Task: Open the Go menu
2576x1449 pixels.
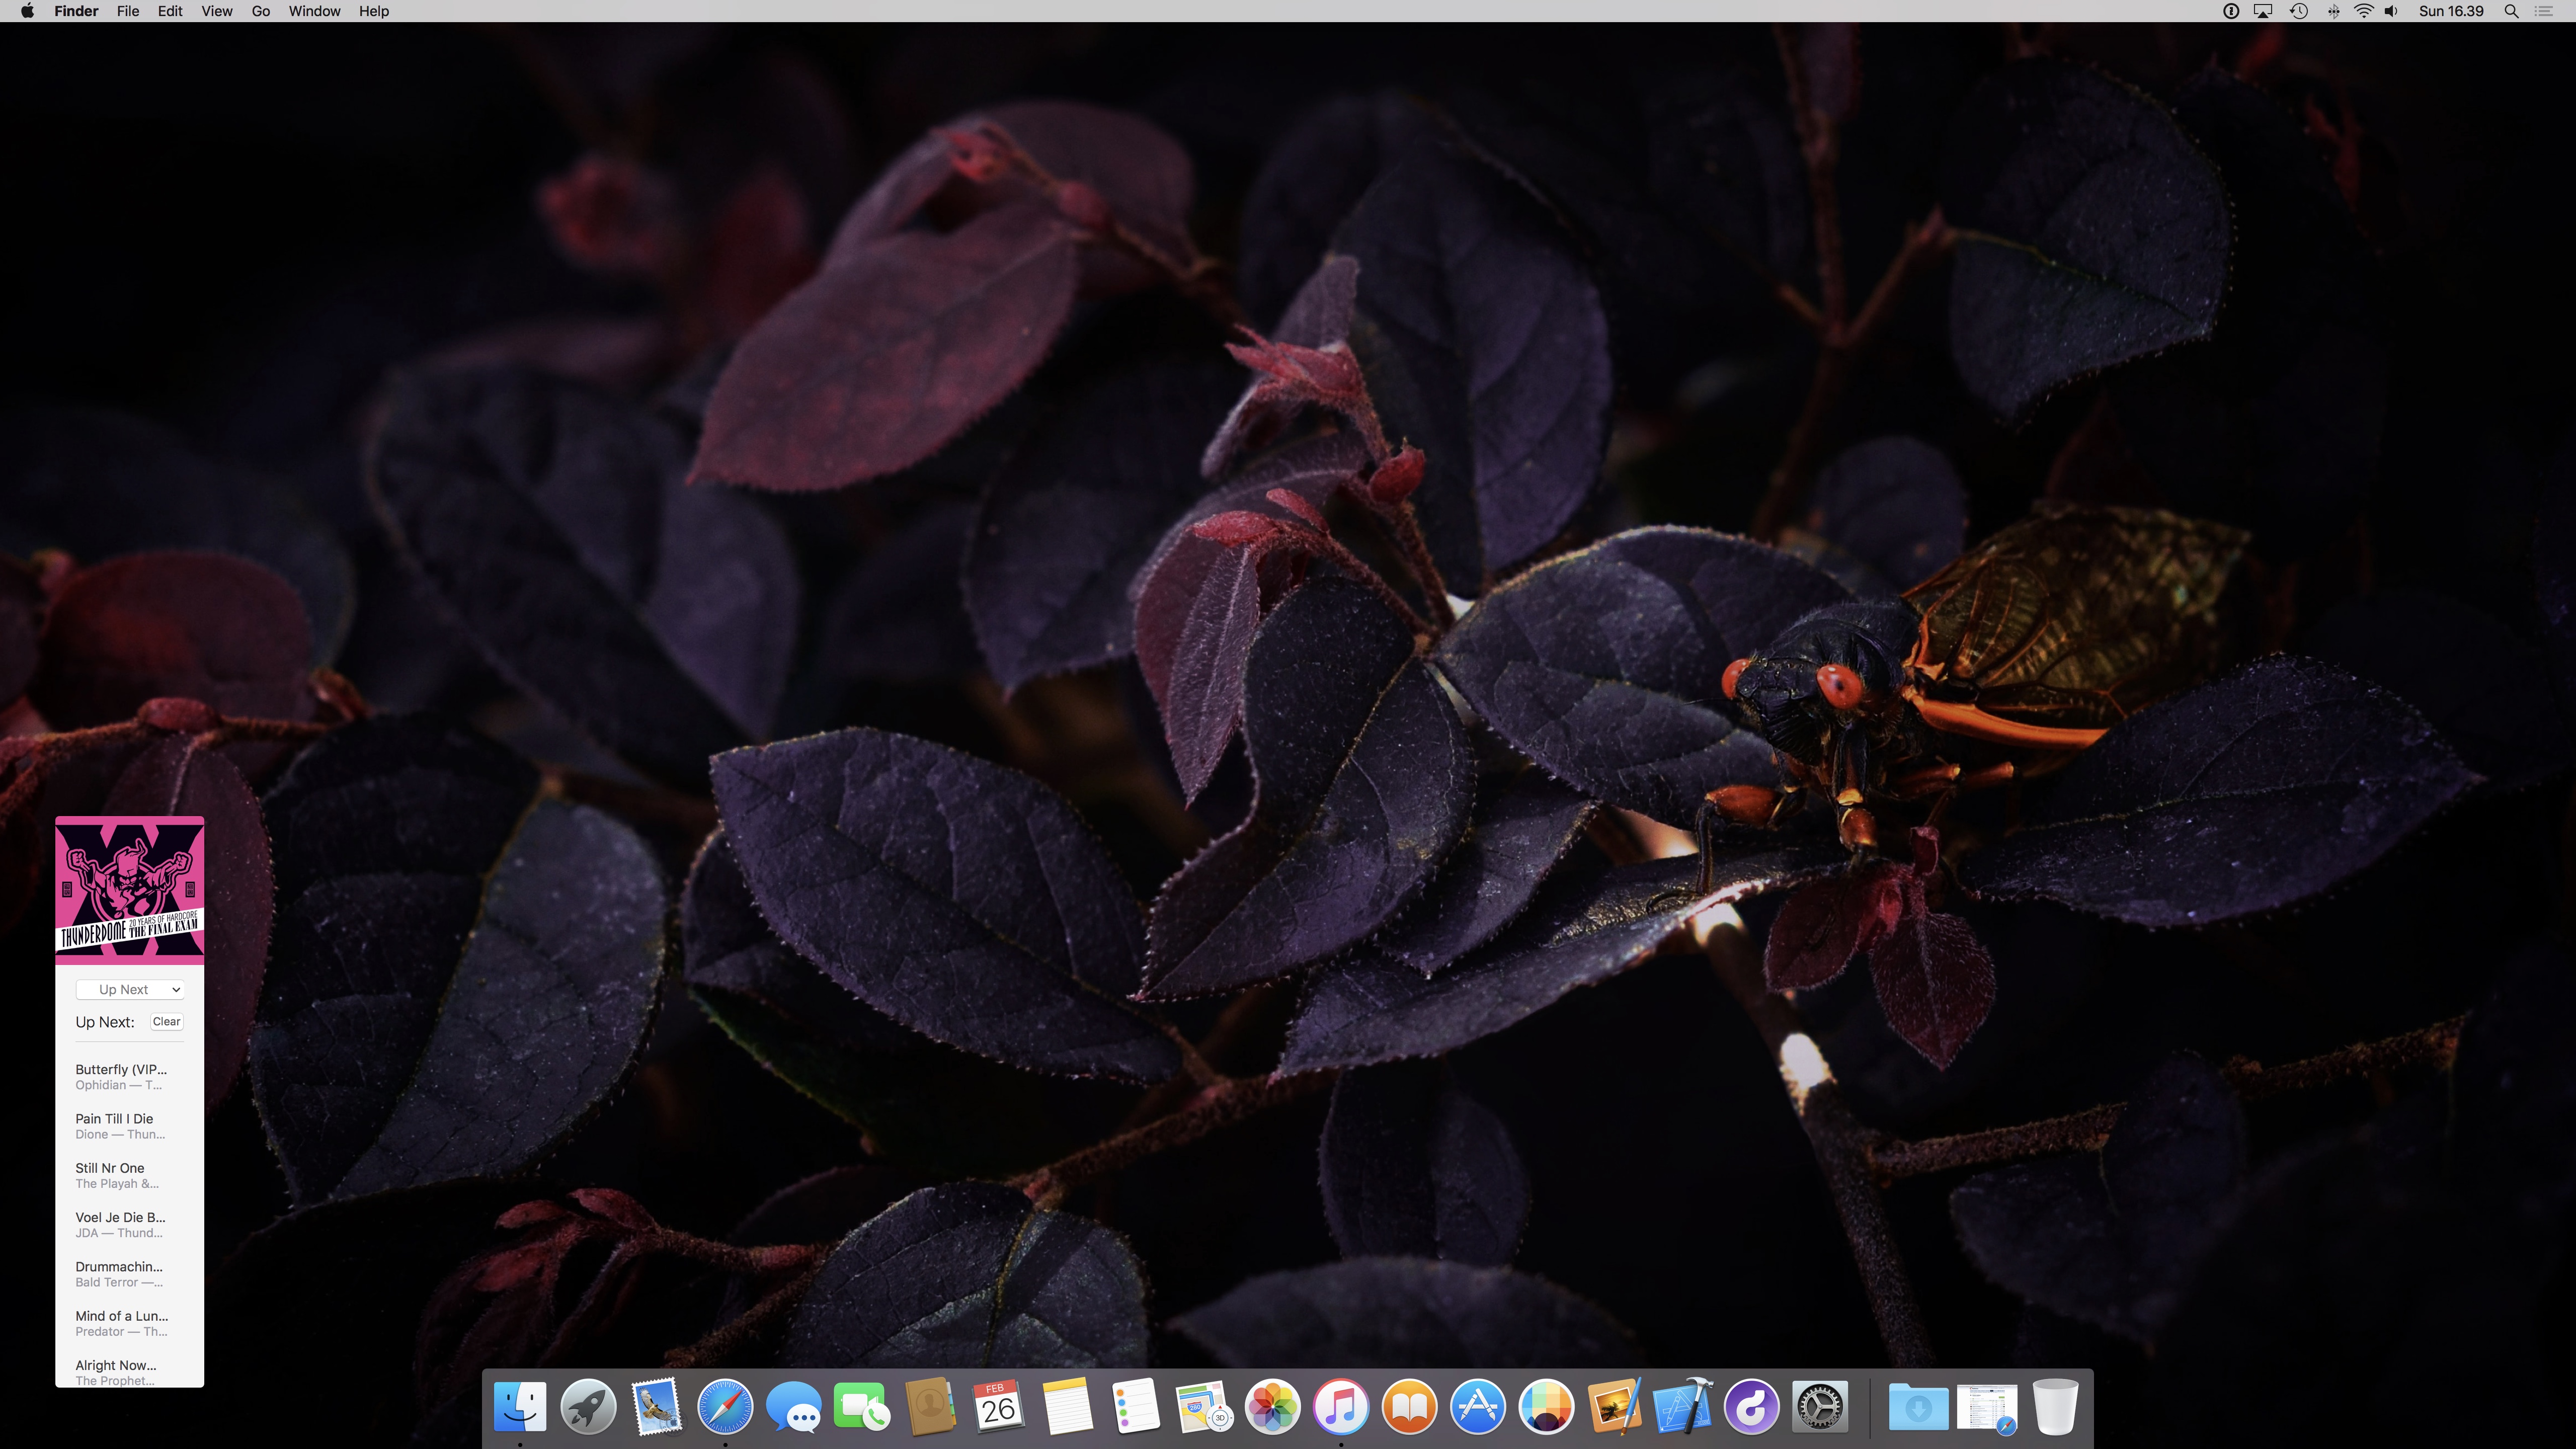Action: coord(260,11)
